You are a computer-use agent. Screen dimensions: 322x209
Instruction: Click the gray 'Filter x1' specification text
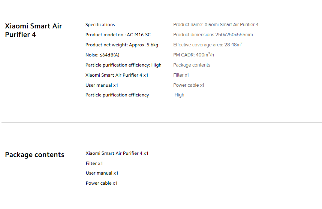181,75
